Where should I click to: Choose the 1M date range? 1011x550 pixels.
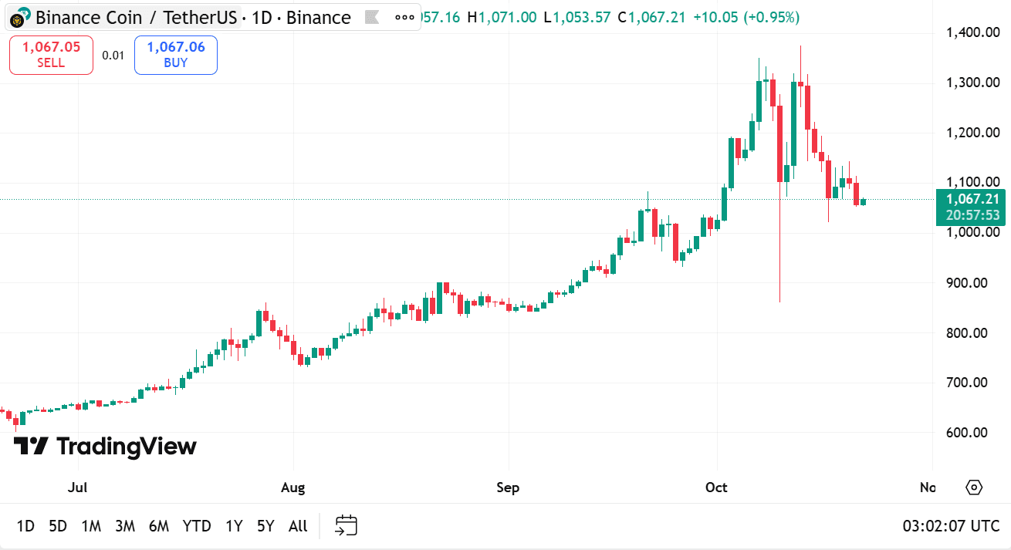91,526
